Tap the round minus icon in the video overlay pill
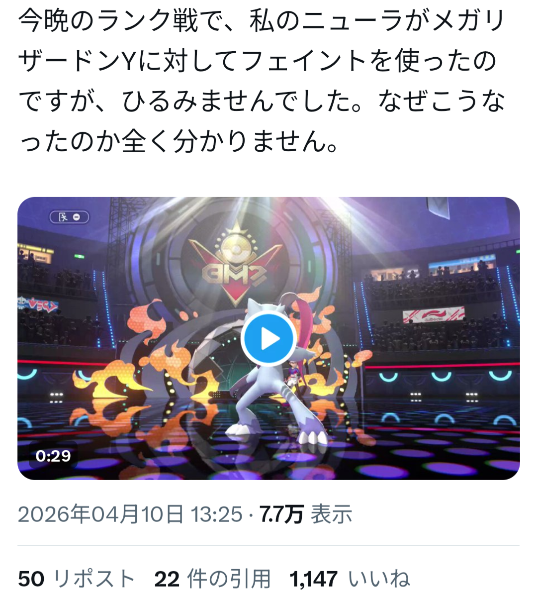Screen dimensions: 537x606 click(77, 217)
